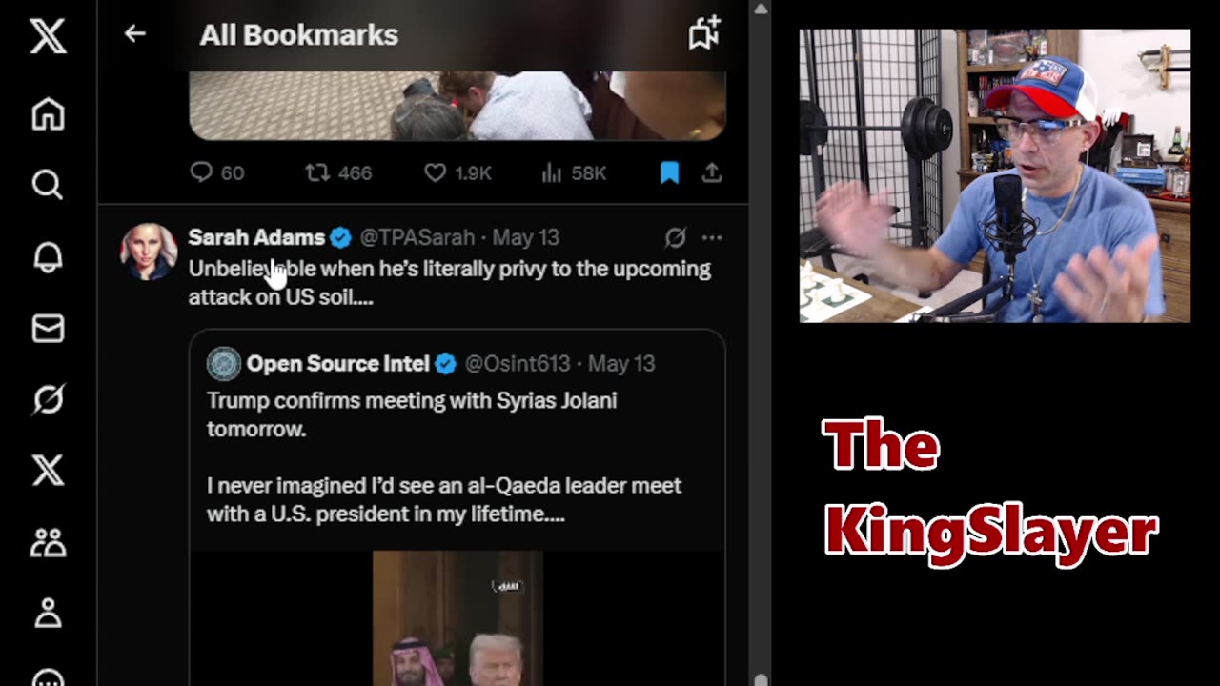Expand the More menu at sidebar bottom

click(x=48, y=678)
